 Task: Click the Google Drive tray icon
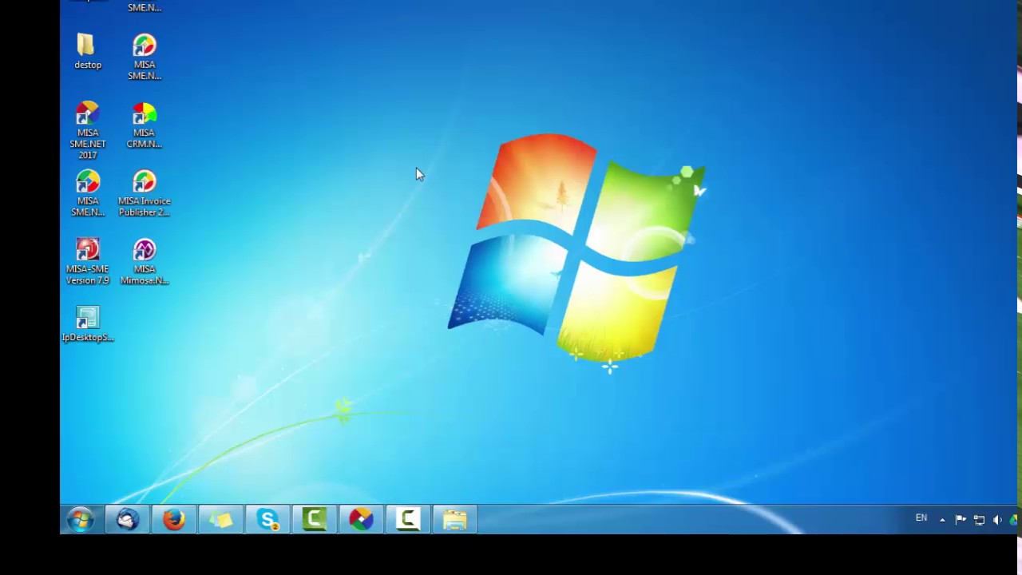coord(1013,520)
